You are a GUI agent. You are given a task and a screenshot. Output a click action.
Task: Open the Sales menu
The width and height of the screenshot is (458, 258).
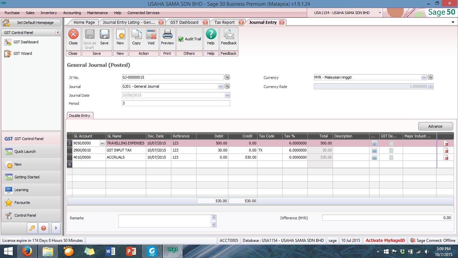click(x=30, y=13)
